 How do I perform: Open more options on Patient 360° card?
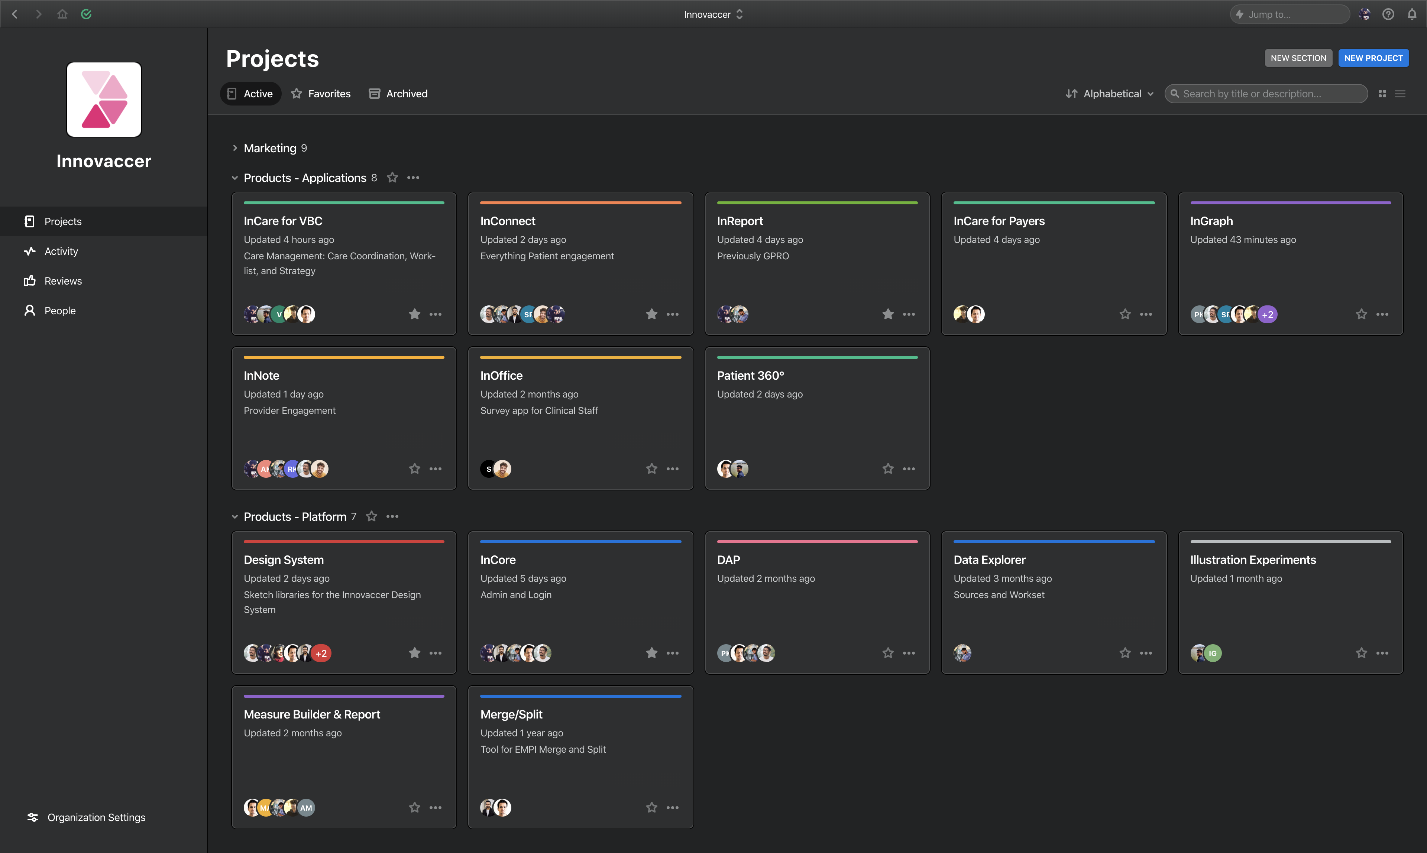(908, 468)
